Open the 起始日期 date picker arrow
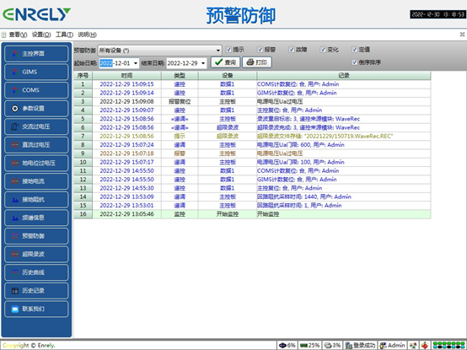 pos(136,63)
